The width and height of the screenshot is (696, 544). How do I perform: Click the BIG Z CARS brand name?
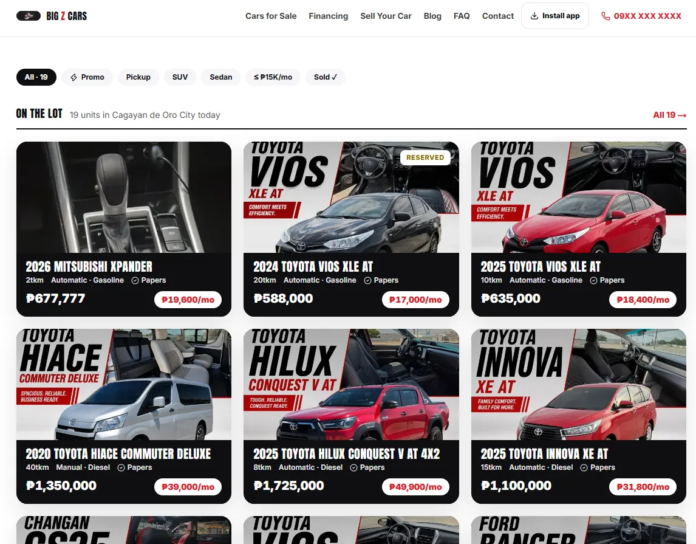click(x=67, y=16)
